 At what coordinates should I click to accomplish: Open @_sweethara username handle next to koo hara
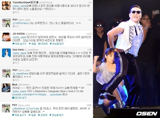pos(31,50)
